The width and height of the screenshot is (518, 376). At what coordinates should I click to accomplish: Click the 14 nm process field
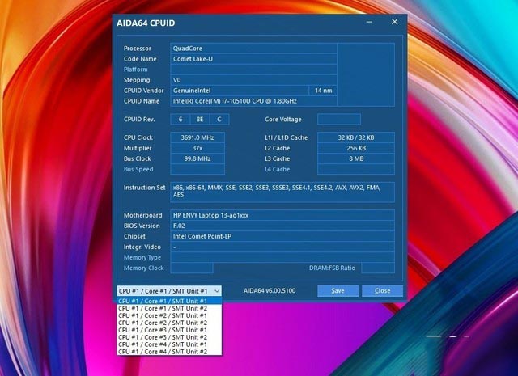[323, 91]
